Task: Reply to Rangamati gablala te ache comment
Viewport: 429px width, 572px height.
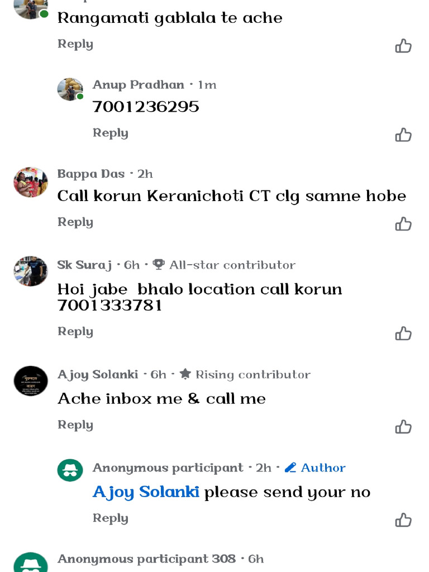Action: coord(75,44)
